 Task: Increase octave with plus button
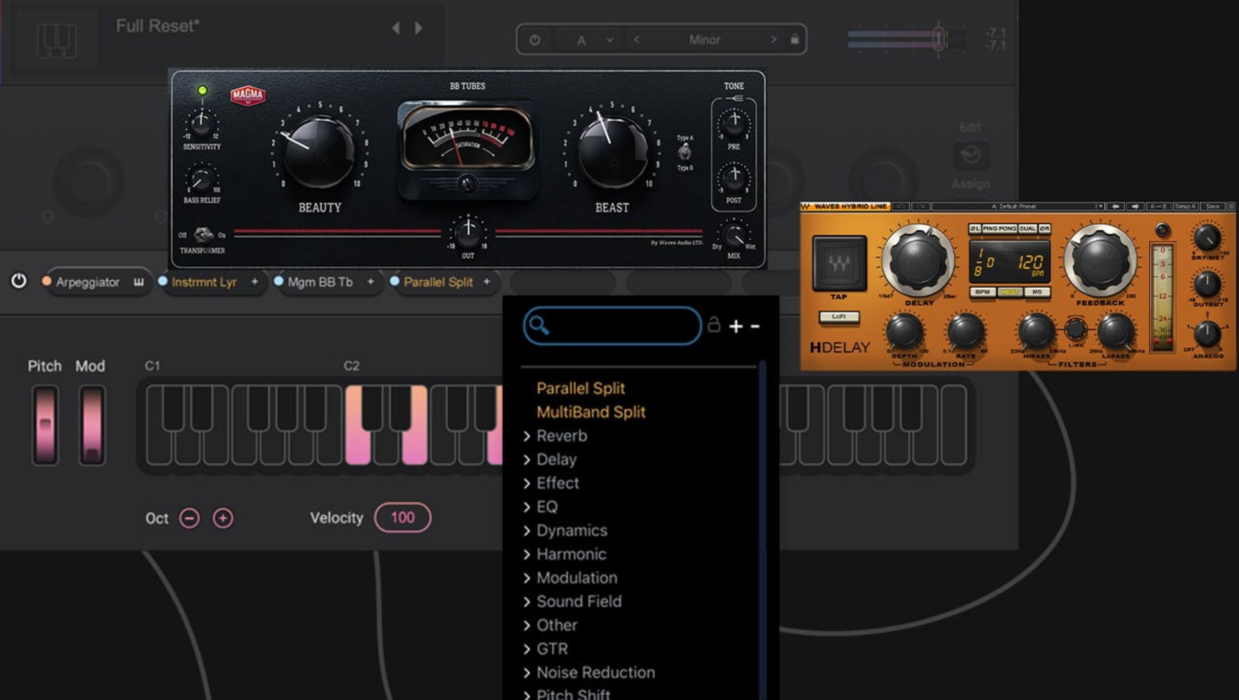pos(222,518)
